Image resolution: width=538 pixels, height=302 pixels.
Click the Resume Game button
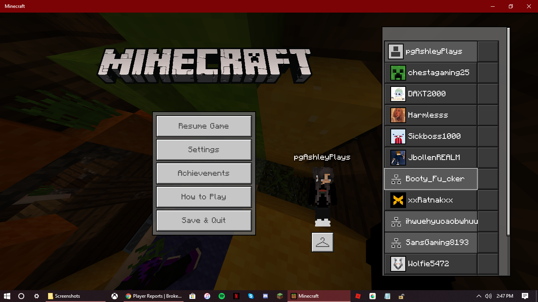tap(204, 126)
